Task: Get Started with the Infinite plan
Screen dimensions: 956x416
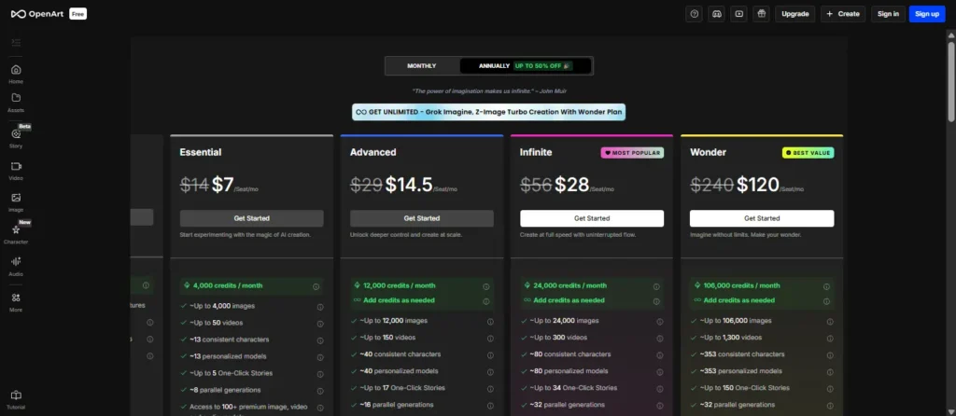Action: pos(592,218)
